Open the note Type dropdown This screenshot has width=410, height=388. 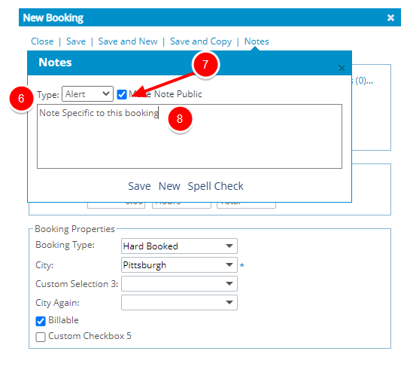pyautogui.click(x=87, y=93)
